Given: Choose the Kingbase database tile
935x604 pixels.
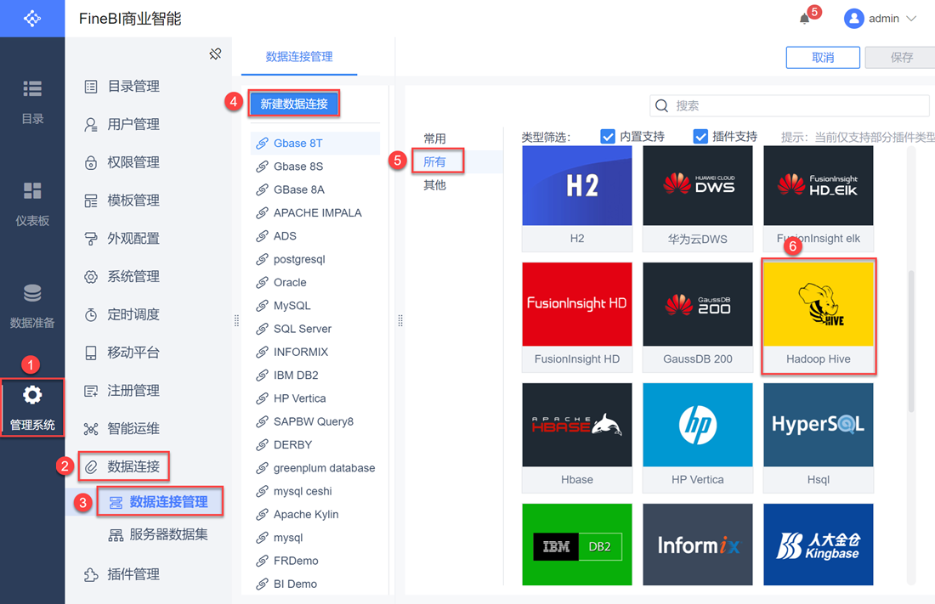Looking at the screenshot, I should coord(818,545).
